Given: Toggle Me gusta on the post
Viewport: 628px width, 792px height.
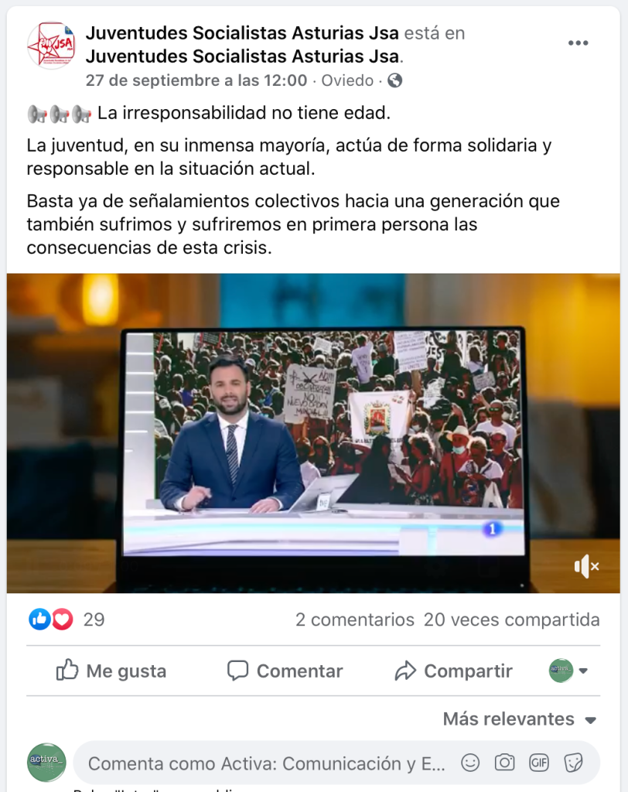Looking at the screenshot, I should click(x=111, y=671).
